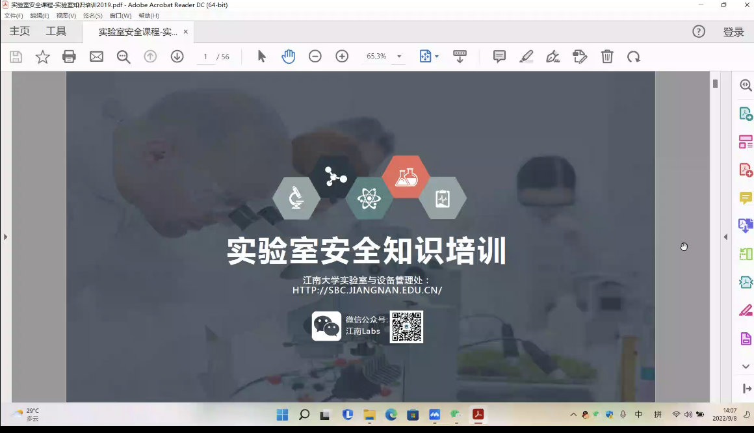Open the 65.3% zoom level dropdown
The image size is (754, 433).
pos(399,57)
